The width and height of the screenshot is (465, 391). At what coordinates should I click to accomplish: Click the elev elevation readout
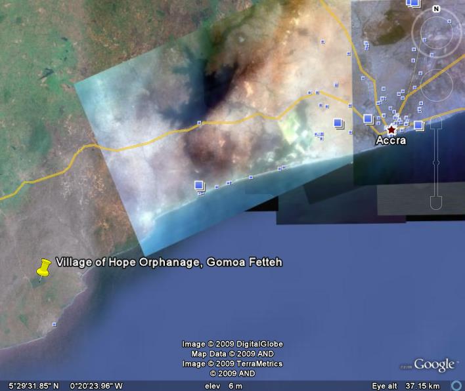coord(223,386)
